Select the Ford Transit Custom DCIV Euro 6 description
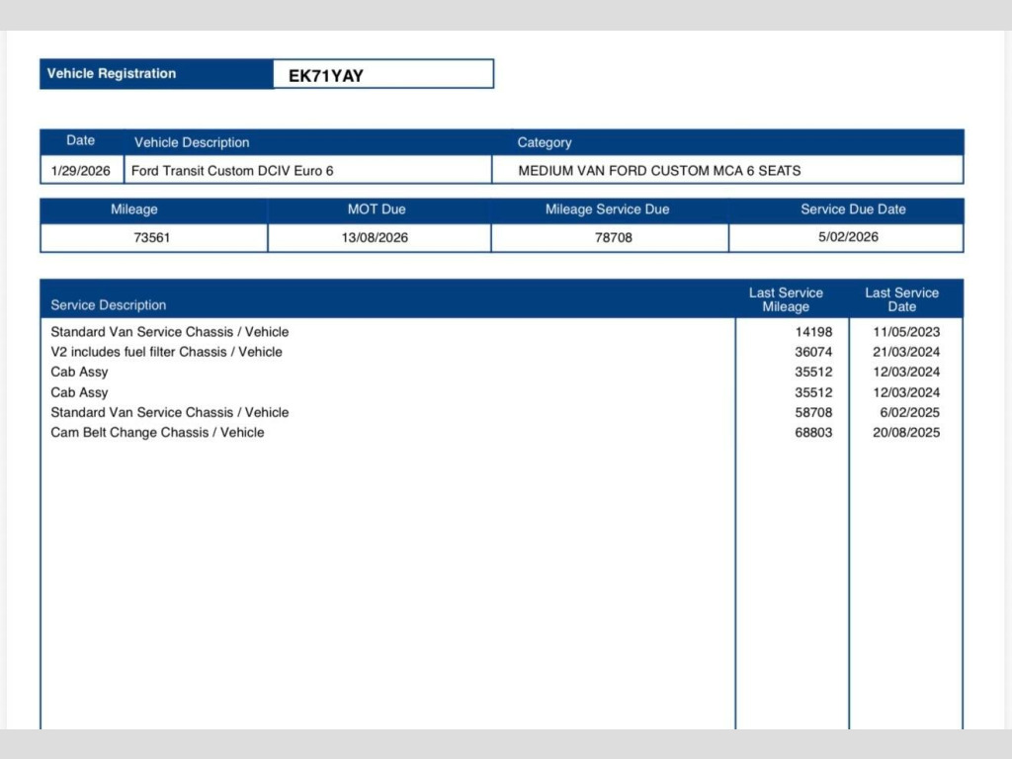 (x=232, y=170)
